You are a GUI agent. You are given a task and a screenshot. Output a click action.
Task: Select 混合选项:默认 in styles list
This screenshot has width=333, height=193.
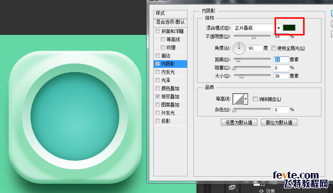170,22
